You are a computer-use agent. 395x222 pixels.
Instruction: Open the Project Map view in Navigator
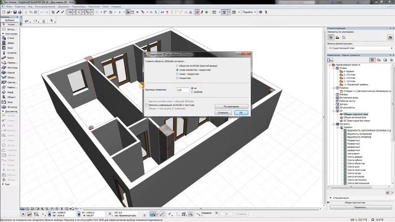pos(372,60)
